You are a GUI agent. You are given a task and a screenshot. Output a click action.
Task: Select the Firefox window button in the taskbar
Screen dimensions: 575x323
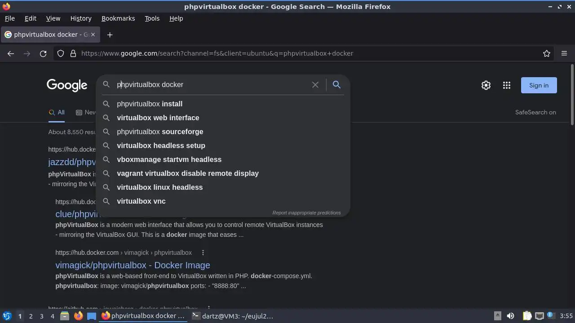143,316
